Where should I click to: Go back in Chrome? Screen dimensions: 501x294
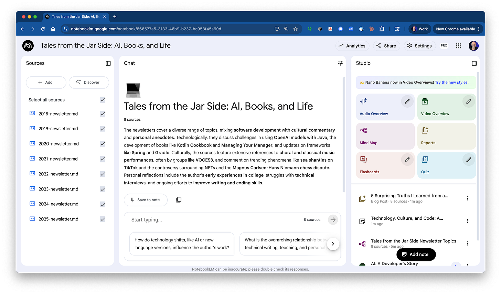(x=22, y=29)
